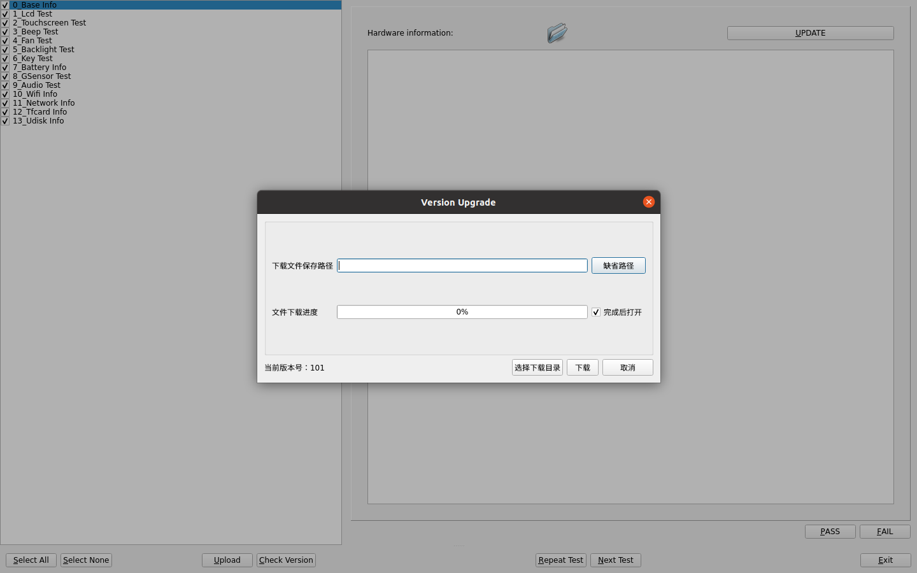Close the Version Upgrade dialog

[x=649, y=202]
